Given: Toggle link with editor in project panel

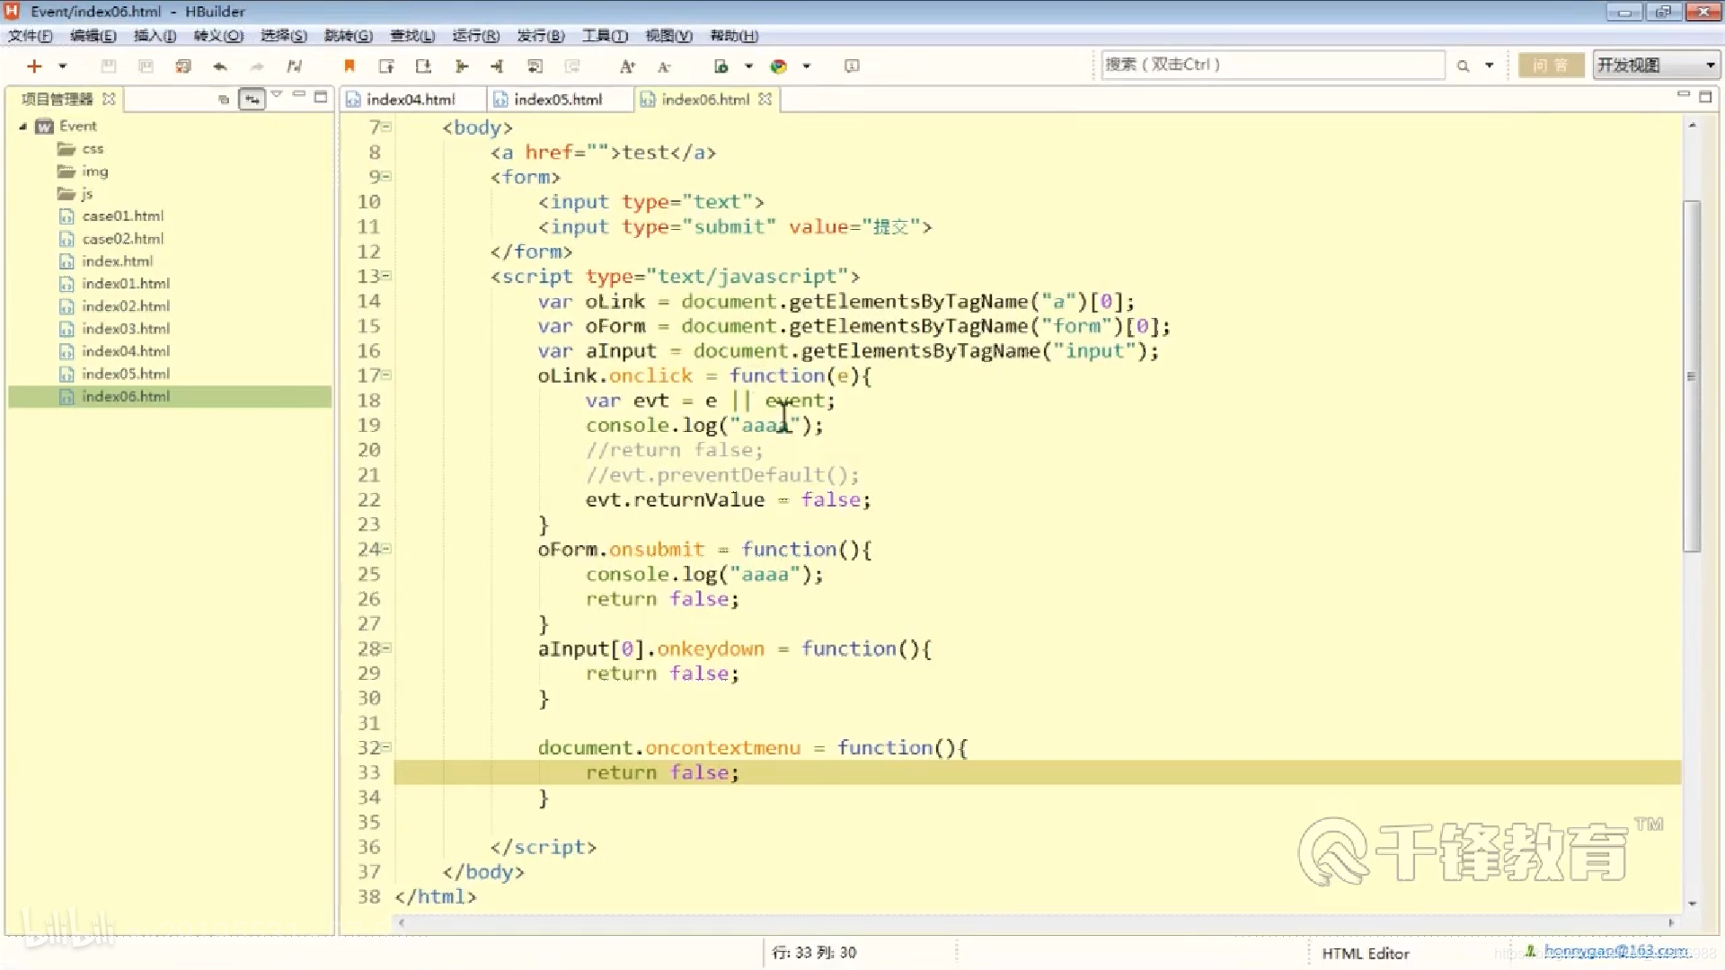Looking at the screenshot, I should click(252, 99).
